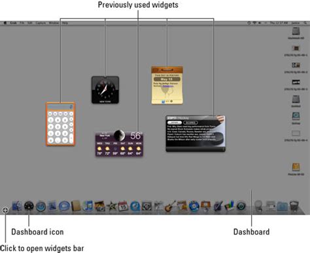Select the Scores tab in ESPN widget
This screenshot has width=310, height=253.
pos(190,123)
